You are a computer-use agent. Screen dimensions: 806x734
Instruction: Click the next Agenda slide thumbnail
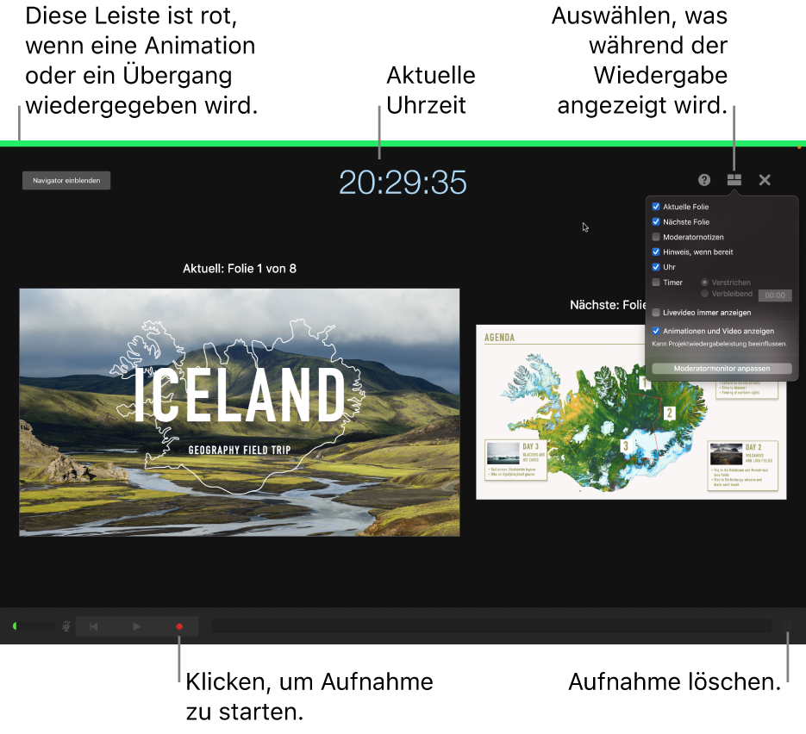coord(631,412)
